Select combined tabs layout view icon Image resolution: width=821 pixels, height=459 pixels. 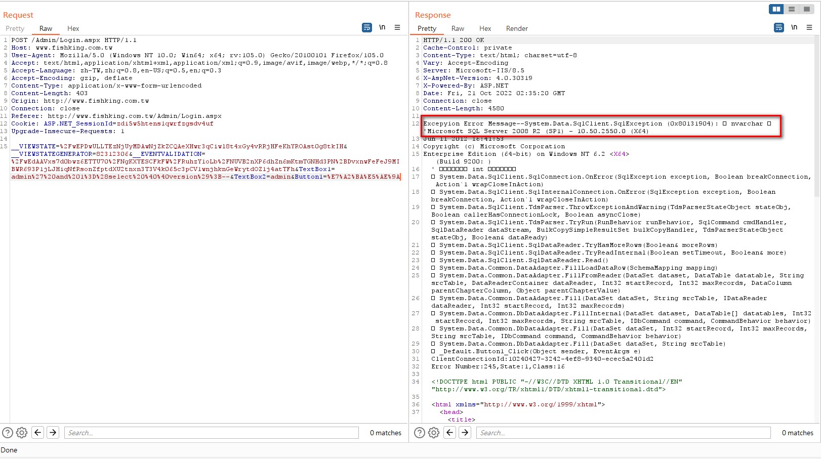pos(807,9)
